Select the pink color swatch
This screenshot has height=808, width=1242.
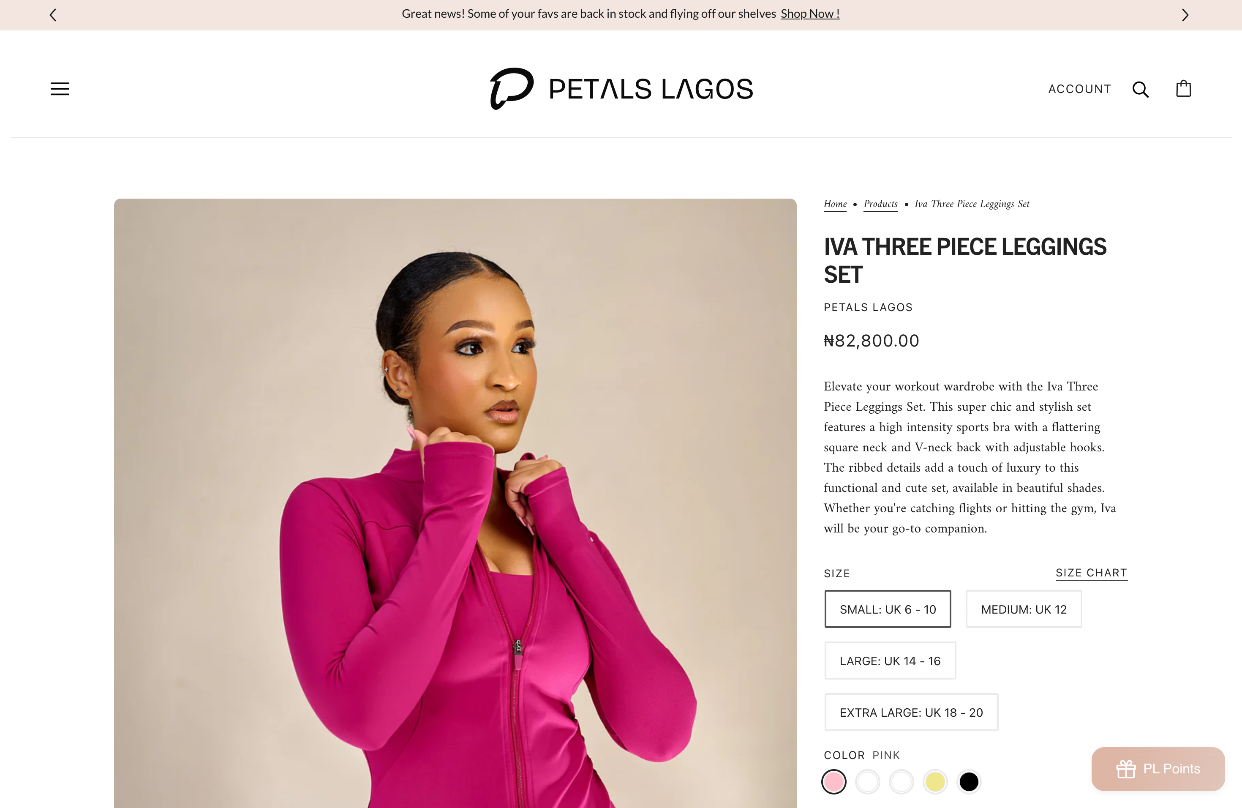coord(834,782)
